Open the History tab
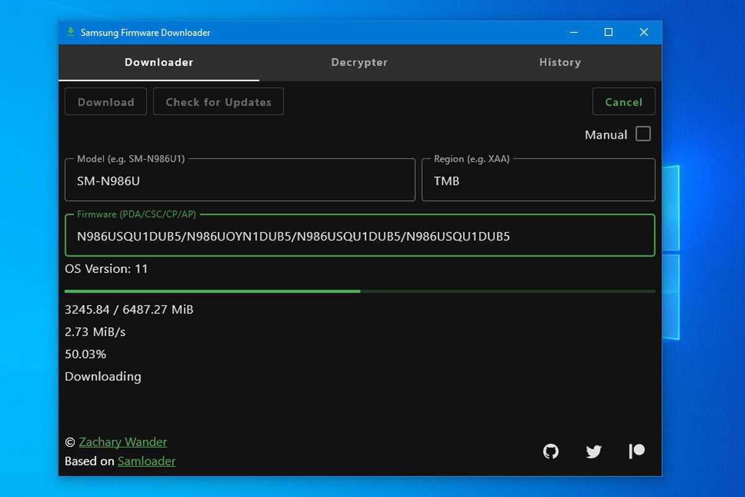745x497 pixels. tap(560, 62)
